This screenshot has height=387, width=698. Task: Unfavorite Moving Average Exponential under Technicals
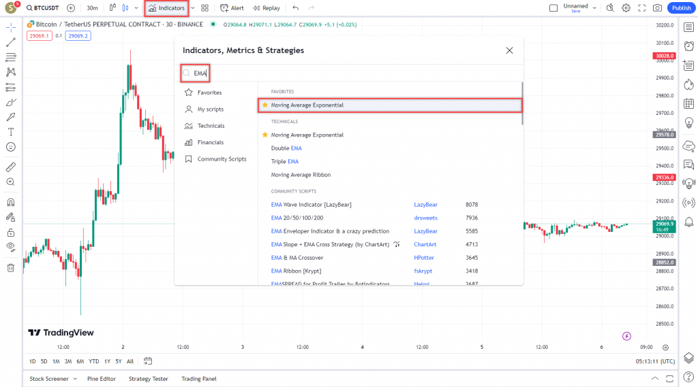265,135
